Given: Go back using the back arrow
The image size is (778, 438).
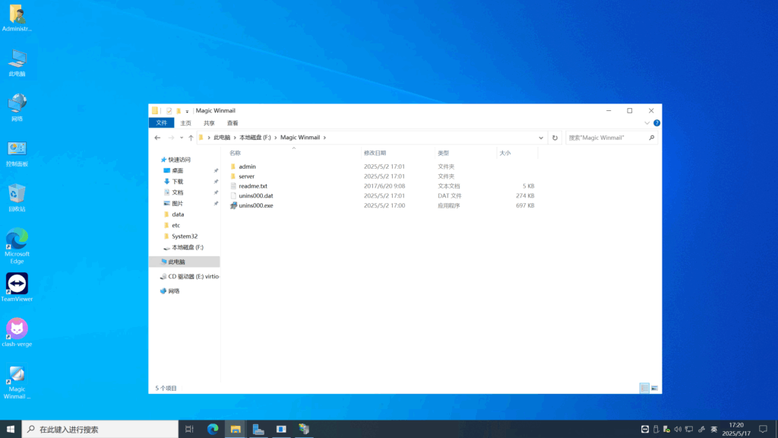Looking at the screenshot, I should click(x=157, y=138).
